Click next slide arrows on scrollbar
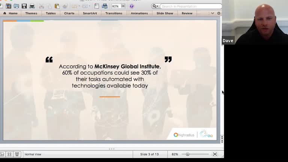 point(222,141)
